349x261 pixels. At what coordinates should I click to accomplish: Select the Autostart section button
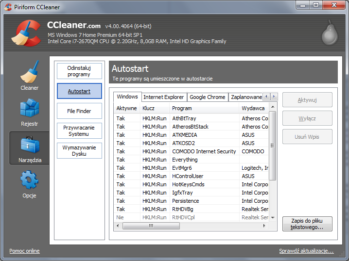click(x=79, y=91)
